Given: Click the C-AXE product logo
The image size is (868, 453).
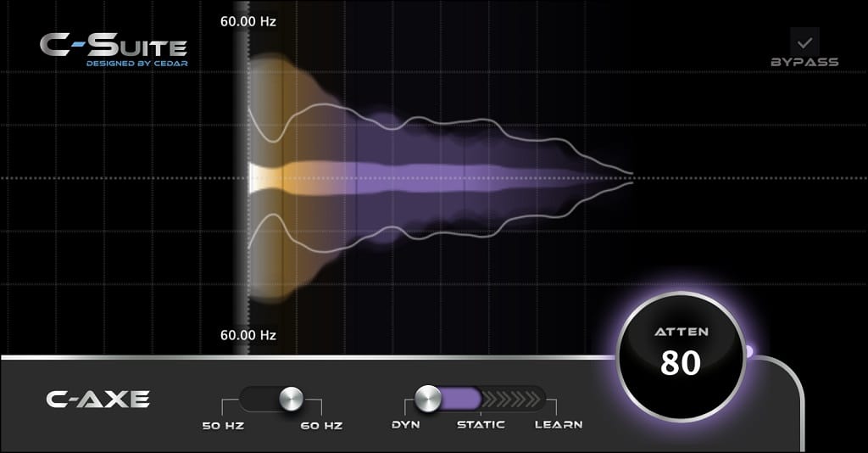Looking at the screenshot, I should 98,400.
